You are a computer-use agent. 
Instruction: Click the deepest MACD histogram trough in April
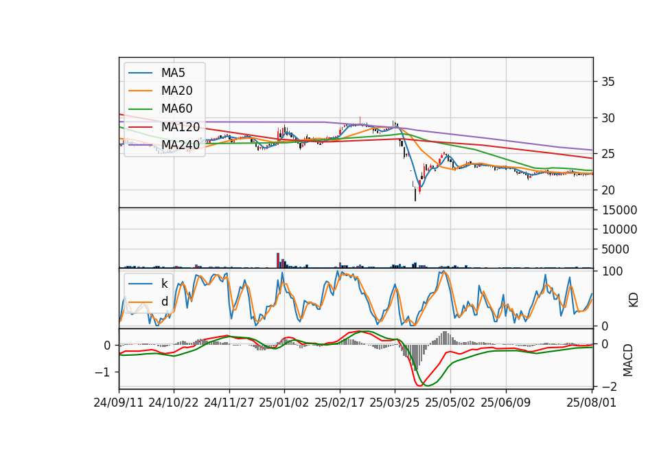(x=416, y=357)
